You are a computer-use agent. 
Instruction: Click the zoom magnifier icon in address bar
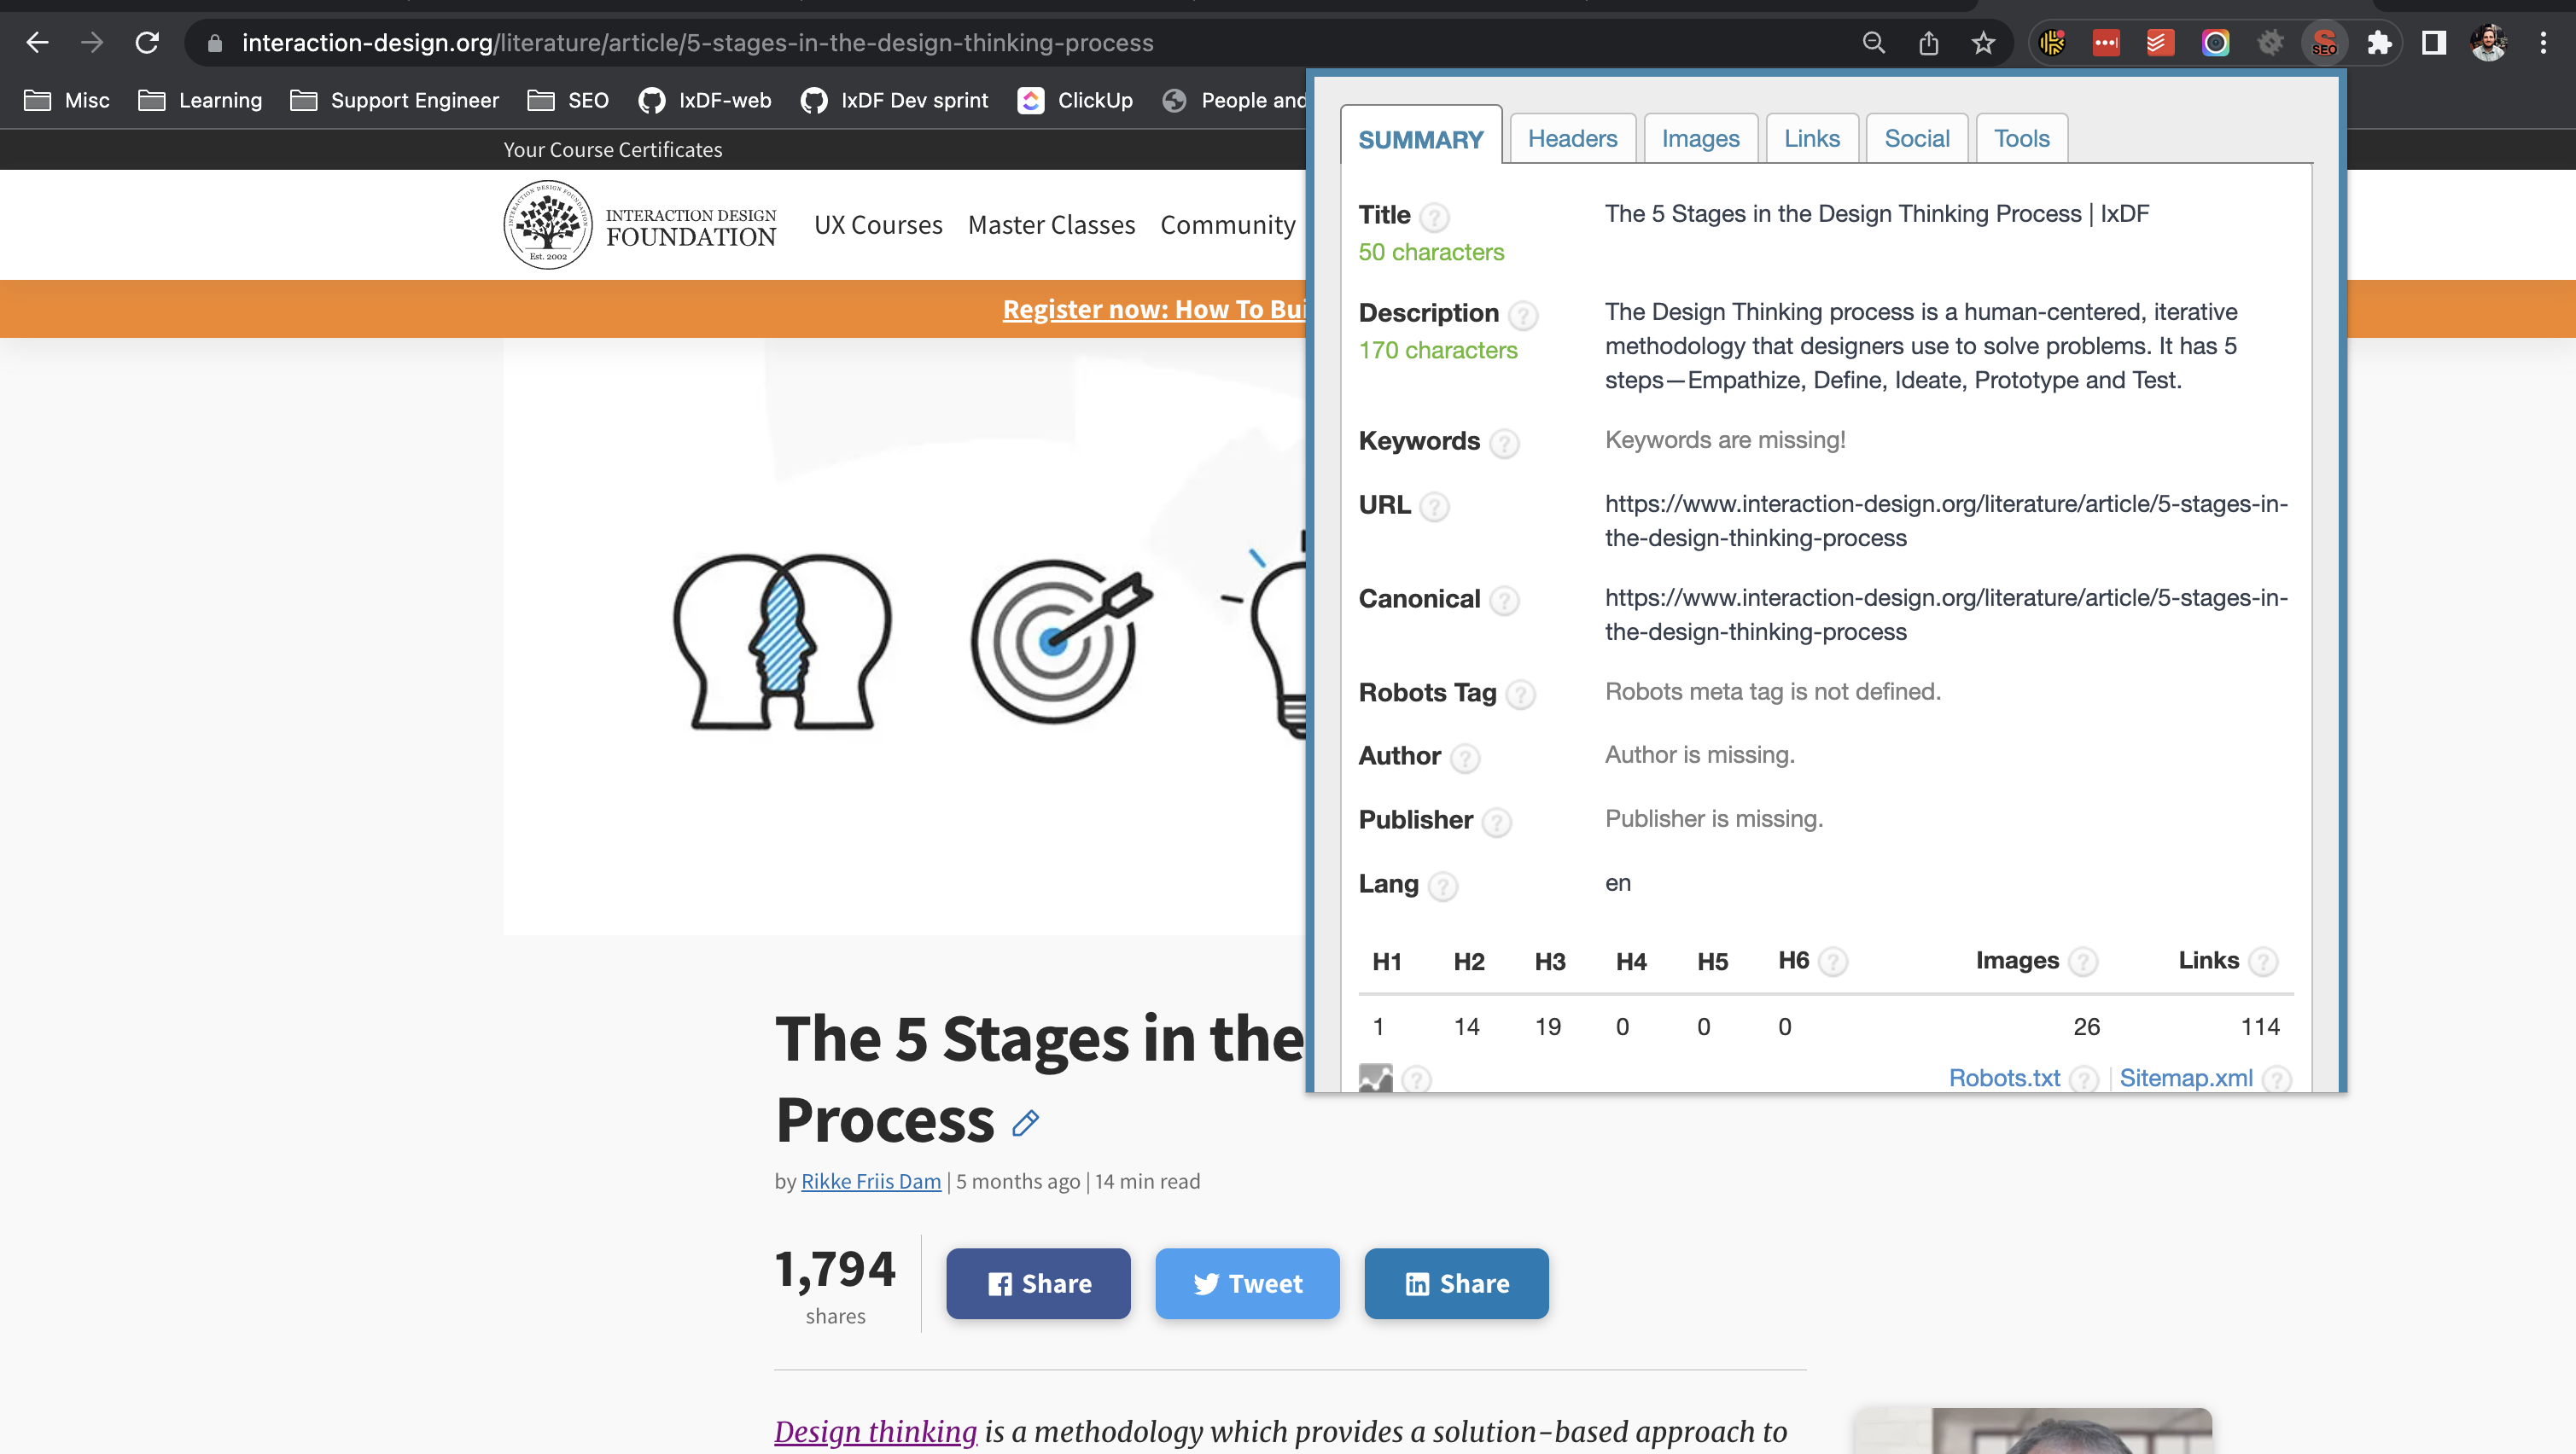click(1873, 43)
